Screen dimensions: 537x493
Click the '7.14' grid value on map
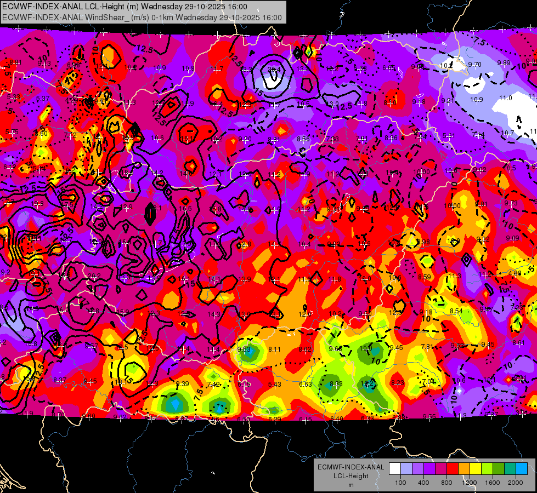[478, 134]
